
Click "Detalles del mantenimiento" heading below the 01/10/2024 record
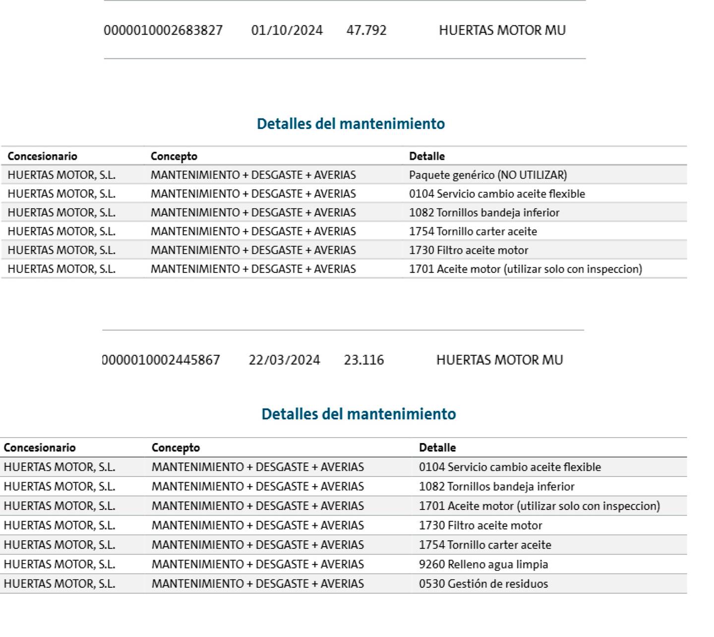[351, 124]
